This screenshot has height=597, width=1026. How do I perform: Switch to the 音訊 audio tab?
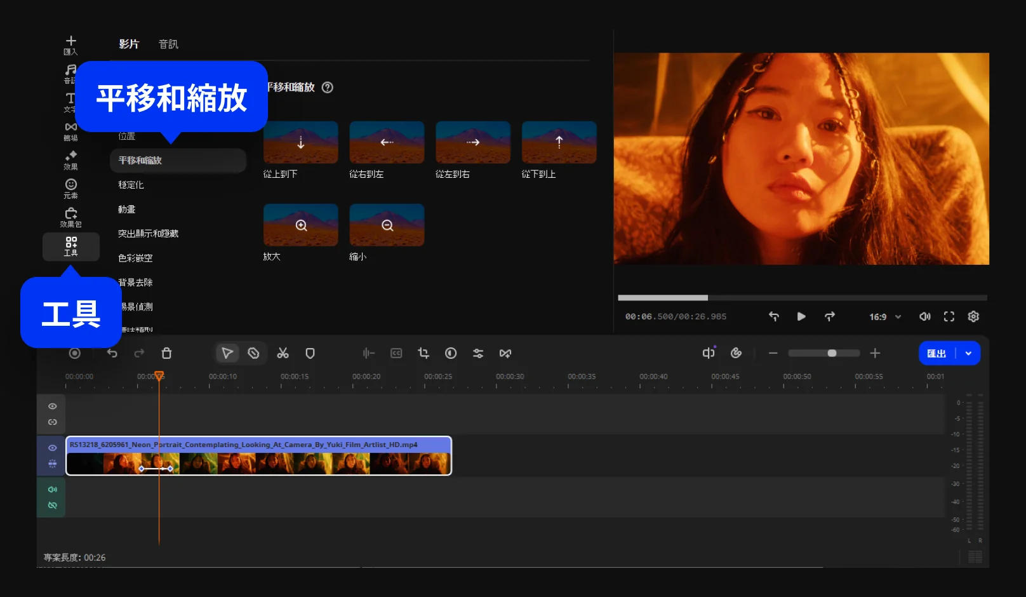click(168, 44)
